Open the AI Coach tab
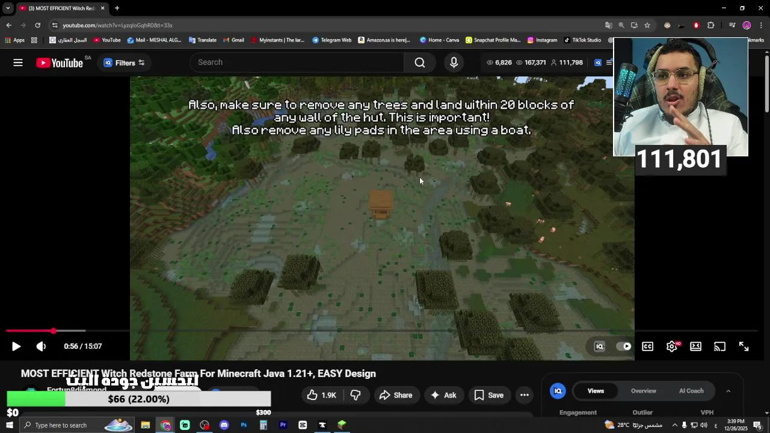The image size is (770, 433). [x=691, y=391]
